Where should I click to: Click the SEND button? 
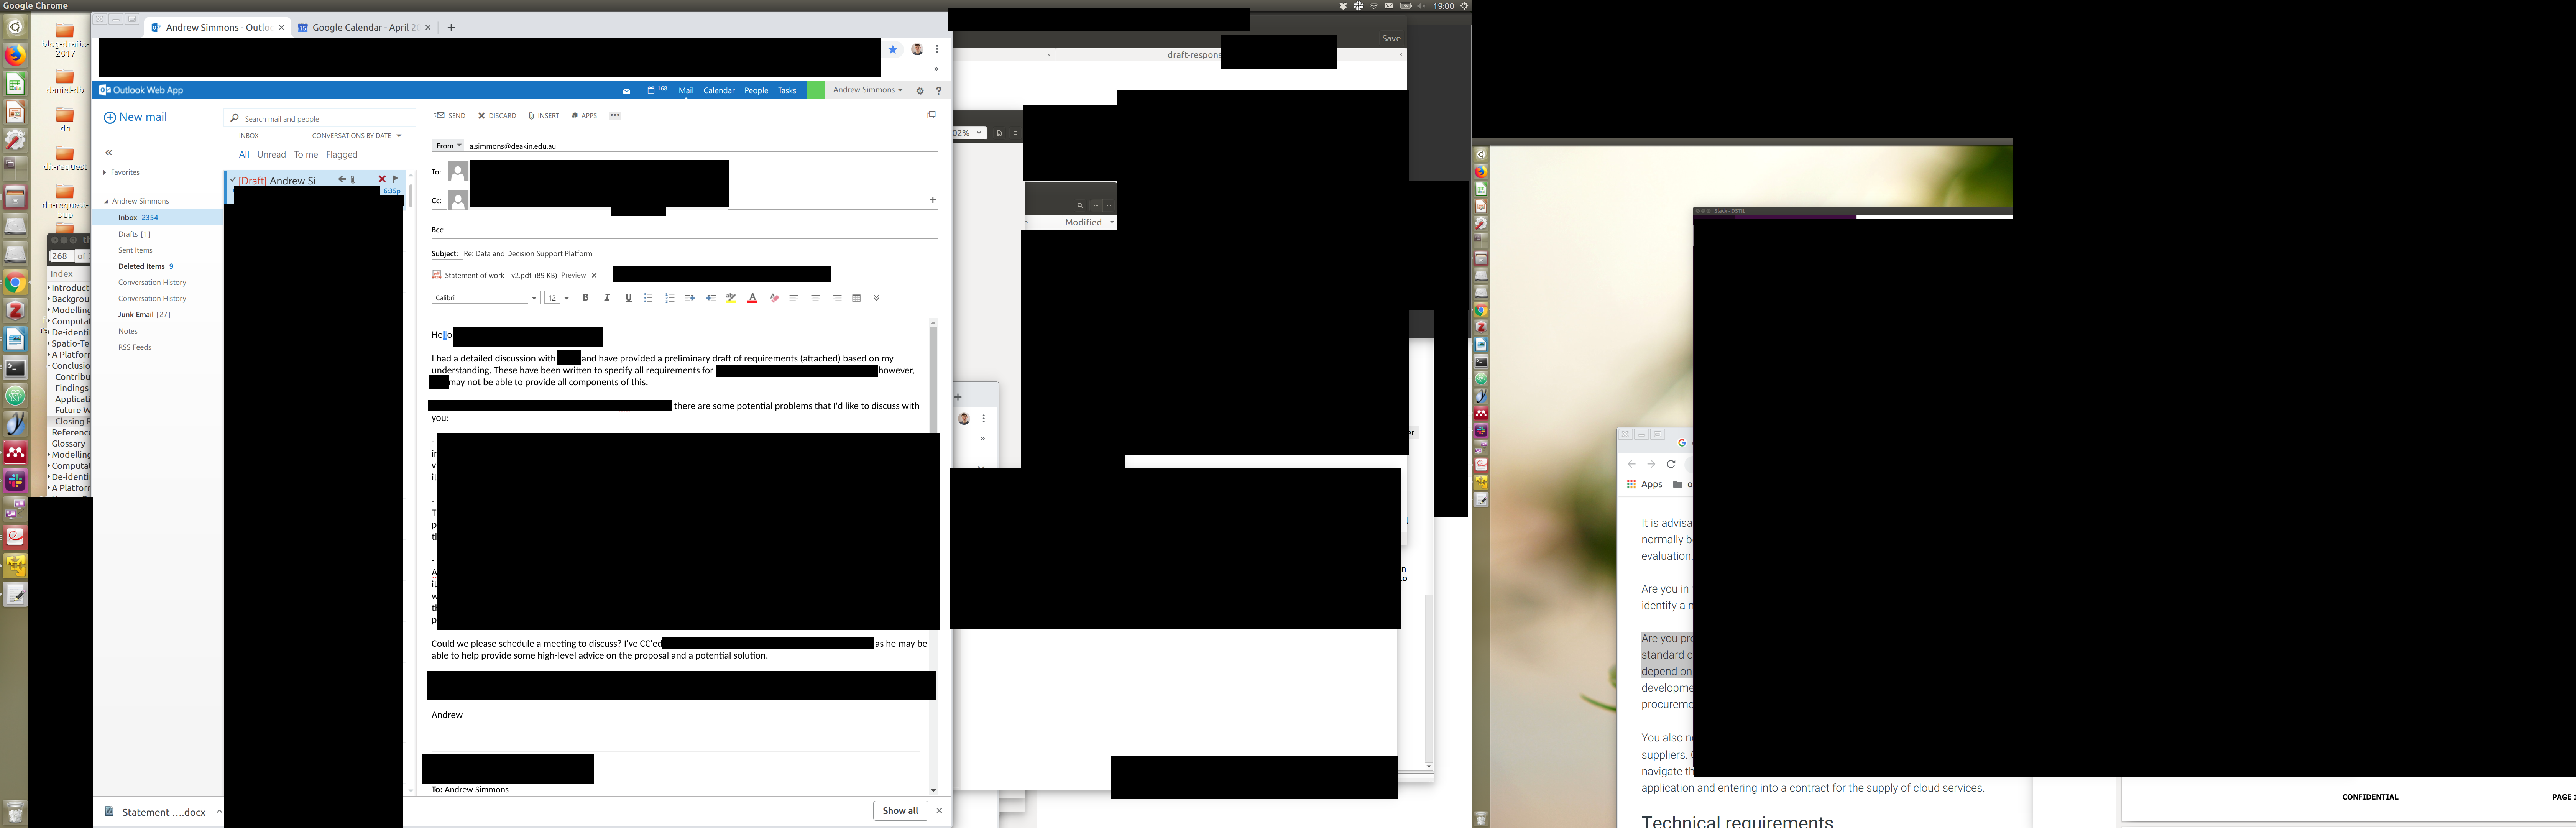(450, 116)
